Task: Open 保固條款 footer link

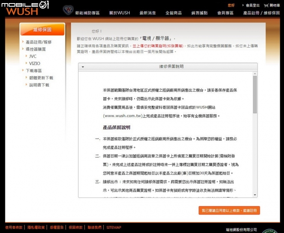Action: click(x=75, y=227)
